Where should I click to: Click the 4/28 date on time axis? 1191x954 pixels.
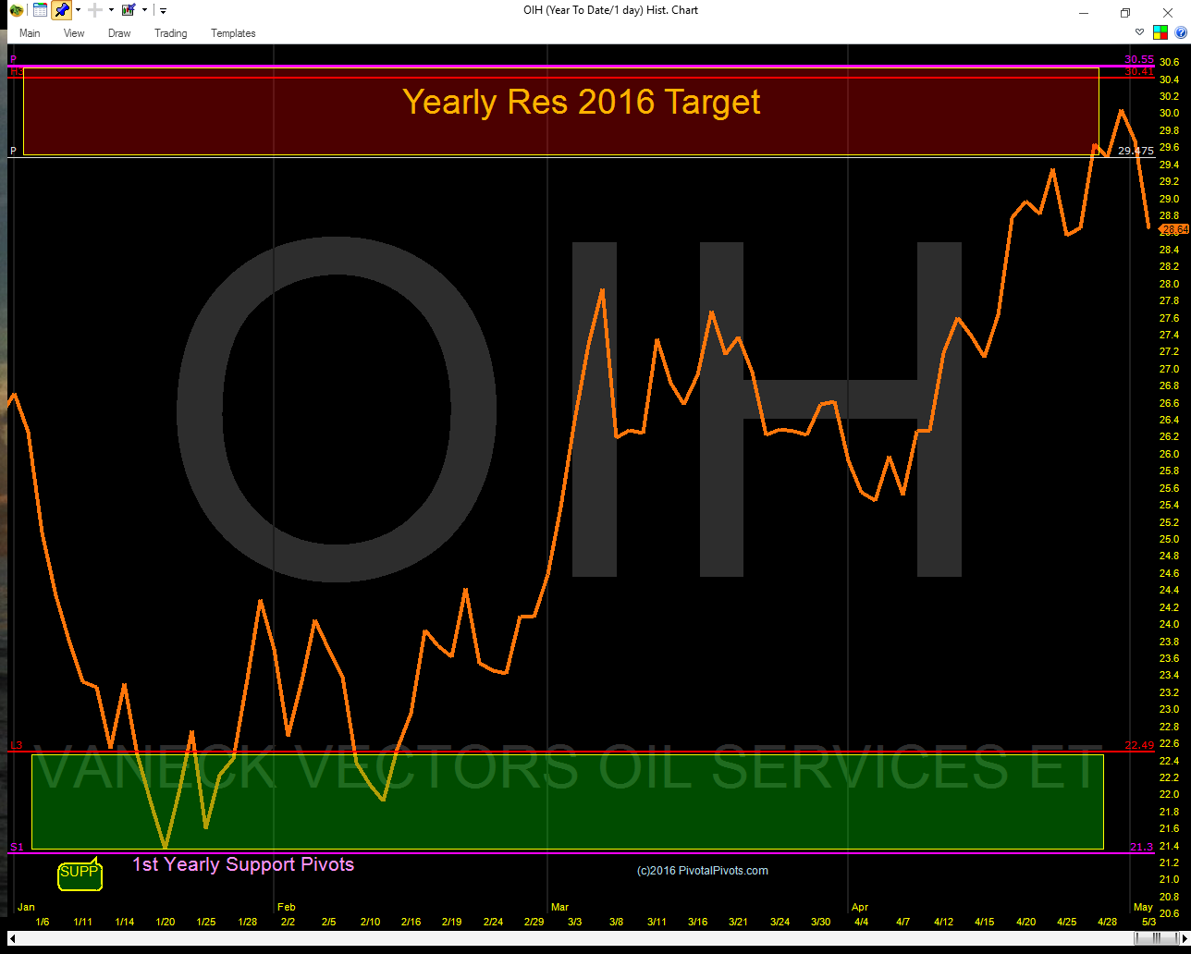click(1107, 923)
